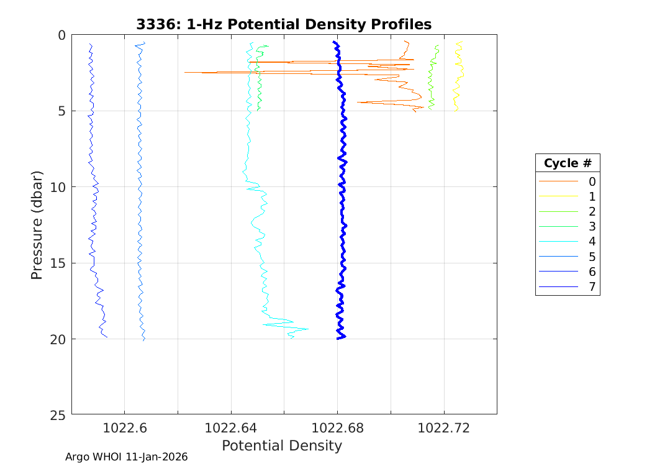
Task: Select the cycle 5 legend entry
Action: click(x=568, y=257)
